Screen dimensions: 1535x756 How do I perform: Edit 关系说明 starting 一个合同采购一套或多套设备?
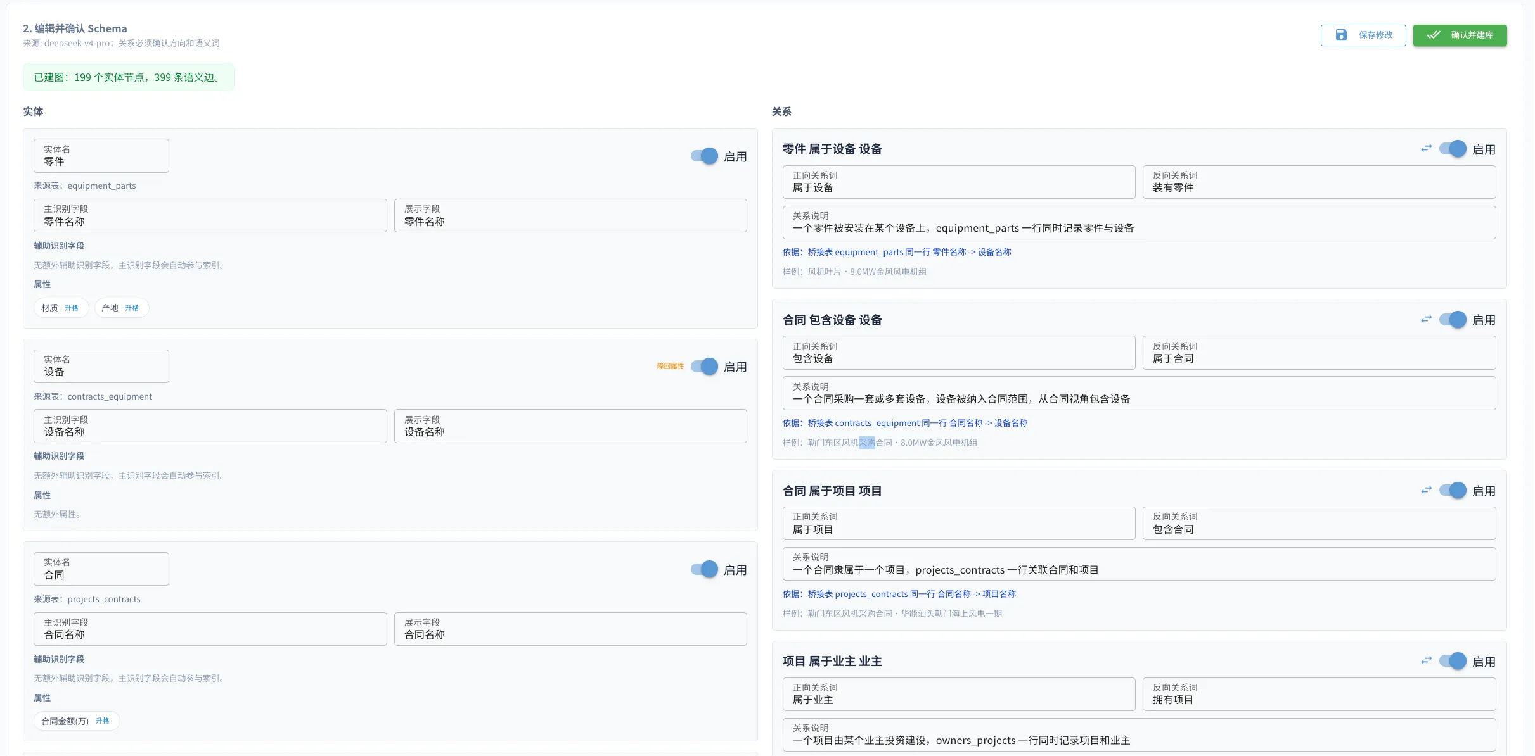click(x=1140, y=393)
